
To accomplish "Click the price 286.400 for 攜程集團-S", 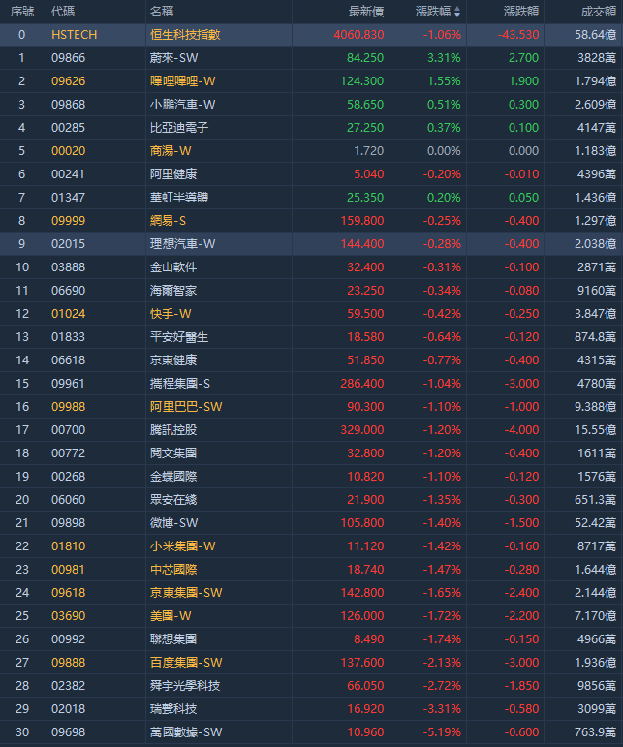I will [362, 384].
